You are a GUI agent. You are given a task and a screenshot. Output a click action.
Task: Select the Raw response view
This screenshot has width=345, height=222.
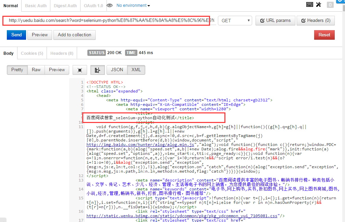[36, 70]
